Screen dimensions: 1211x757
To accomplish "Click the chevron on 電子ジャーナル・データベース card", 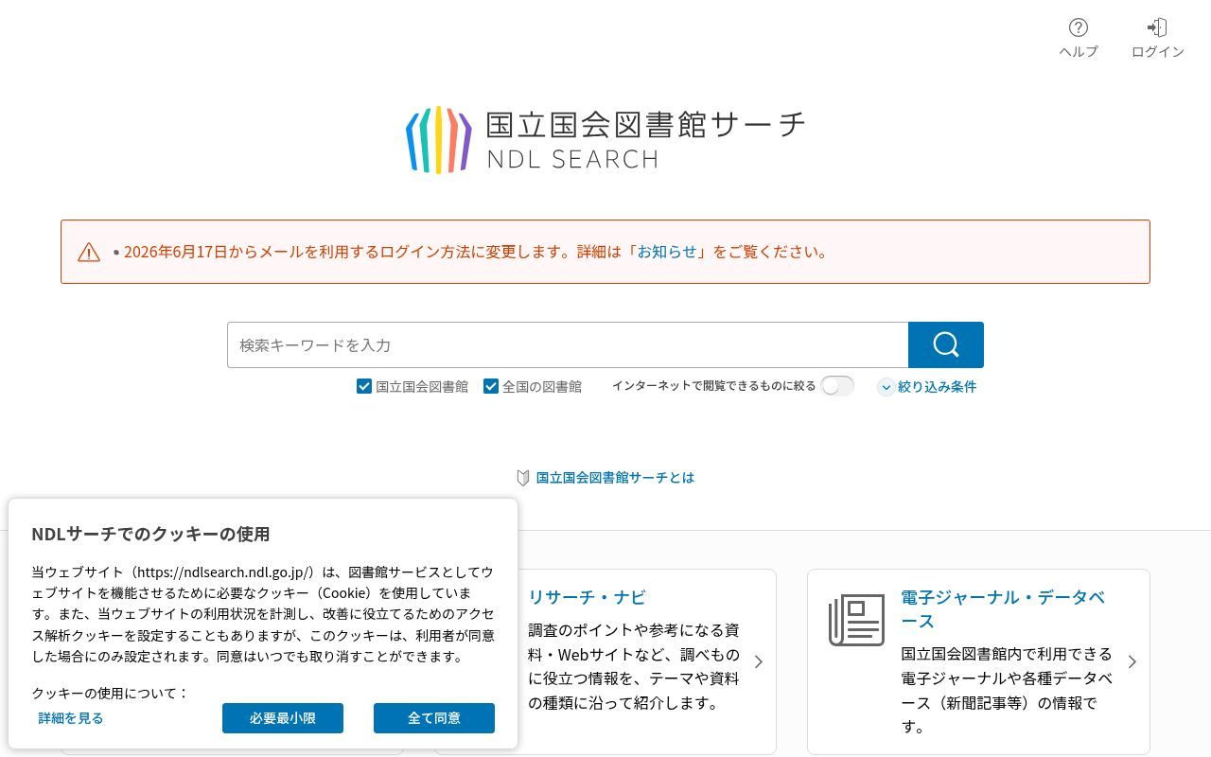I will 1132,661.
